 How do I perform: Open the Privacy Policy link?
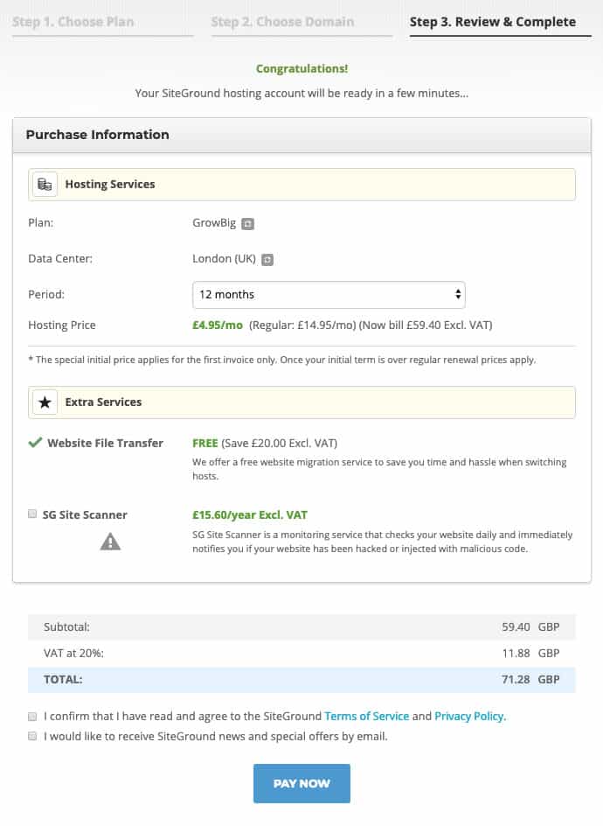[470, 716]
